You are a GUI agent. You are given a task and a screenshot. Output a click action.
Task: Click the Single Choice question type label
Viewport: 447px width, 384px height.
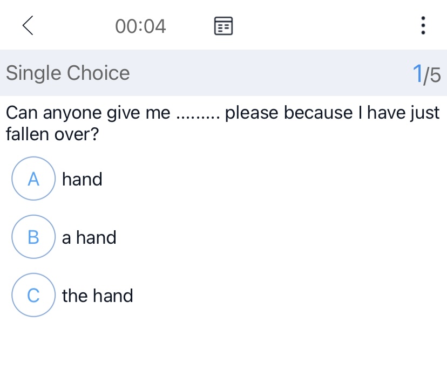pos(67,73)
